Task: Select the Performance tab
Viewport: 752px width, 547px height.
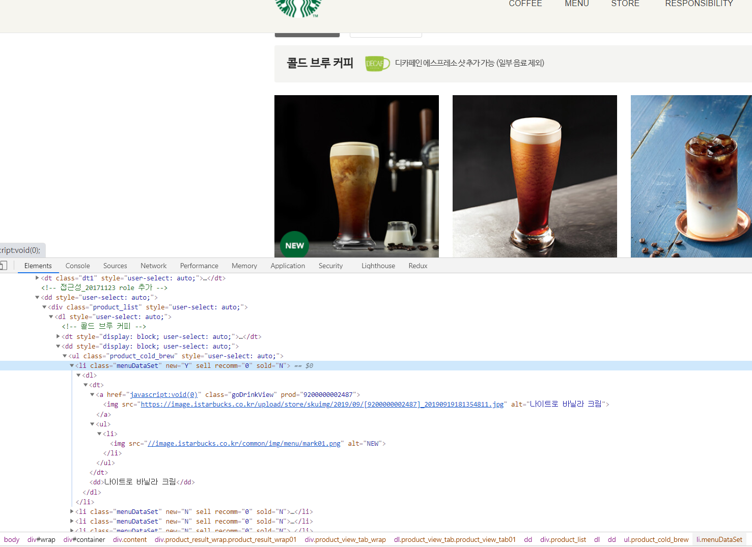Action: pos(199,266)
